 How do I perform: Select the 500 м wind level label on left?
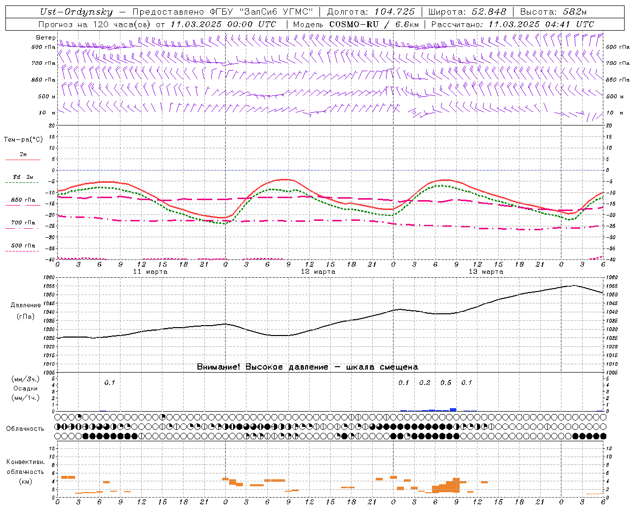[47, 96]
